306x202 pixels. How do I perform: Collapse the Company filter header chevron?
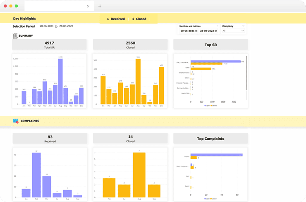point(243,26)
